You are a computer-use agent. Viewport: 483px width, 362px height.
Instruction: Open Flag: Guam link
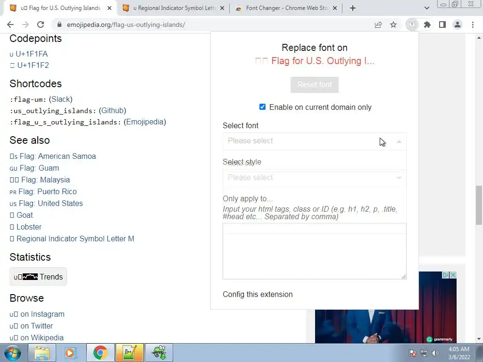(x=34, y=168)
